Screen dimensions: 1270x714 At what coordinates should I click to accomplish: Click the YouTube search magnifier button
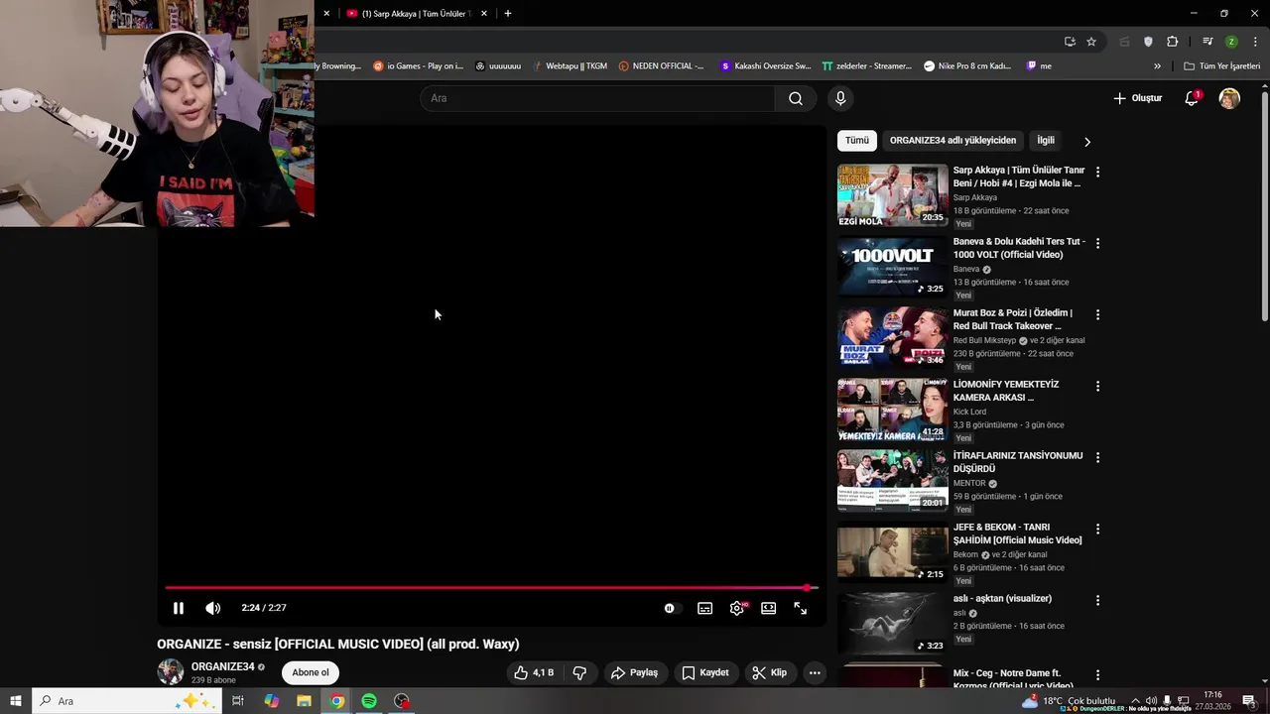(x=796, y=98)
